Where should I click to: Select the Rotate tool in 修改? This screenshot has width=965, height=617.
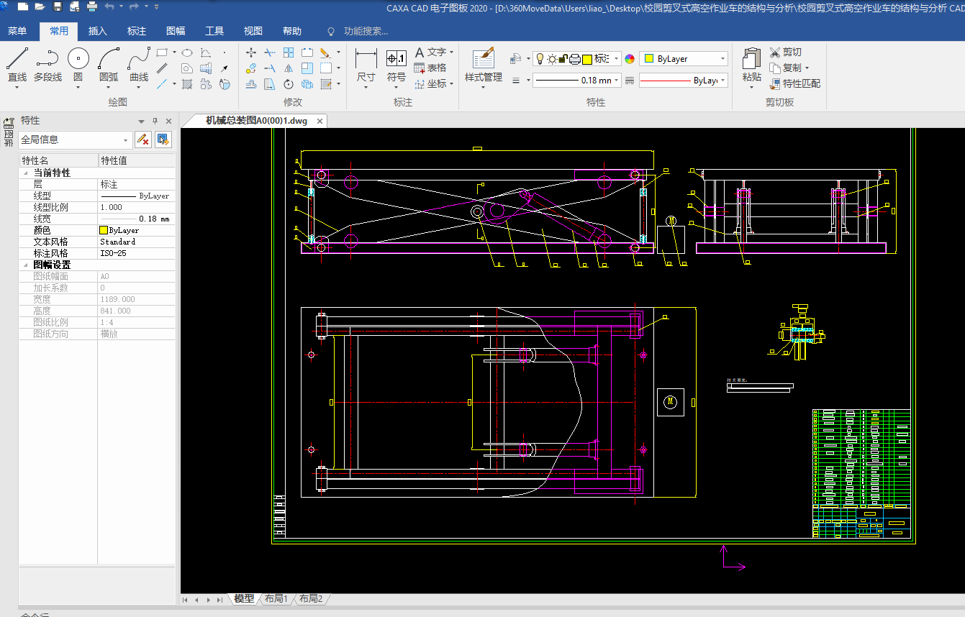289,84
